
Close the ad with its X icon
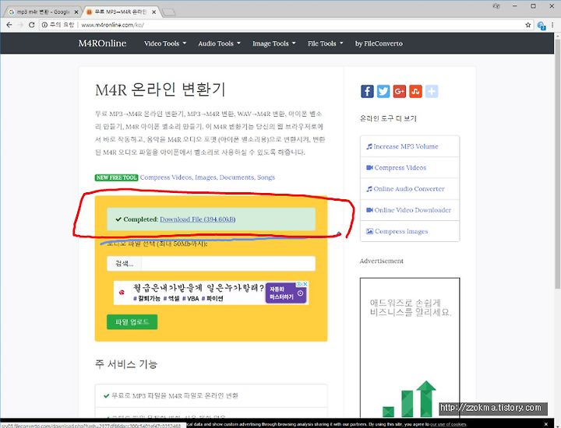[x=305, y=284]
